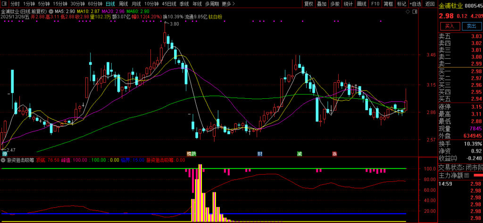Switch to the 周线 weekly chart tab

point(124,4)
